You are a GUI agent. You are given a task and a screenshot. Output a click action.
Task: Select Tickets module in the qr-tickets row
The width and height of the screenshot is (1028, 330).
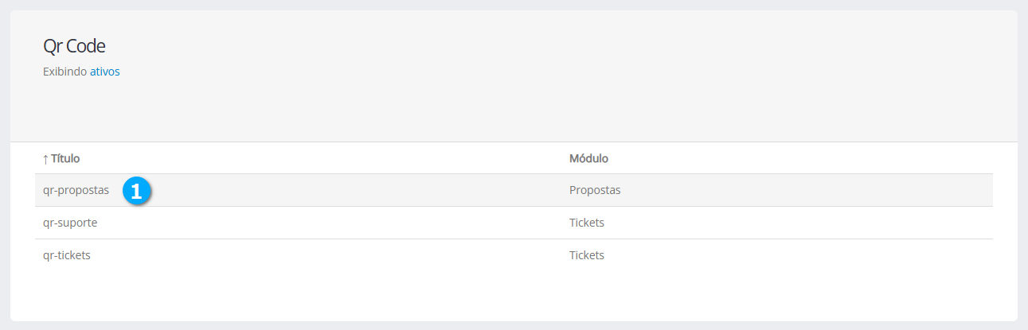point(586,255)
